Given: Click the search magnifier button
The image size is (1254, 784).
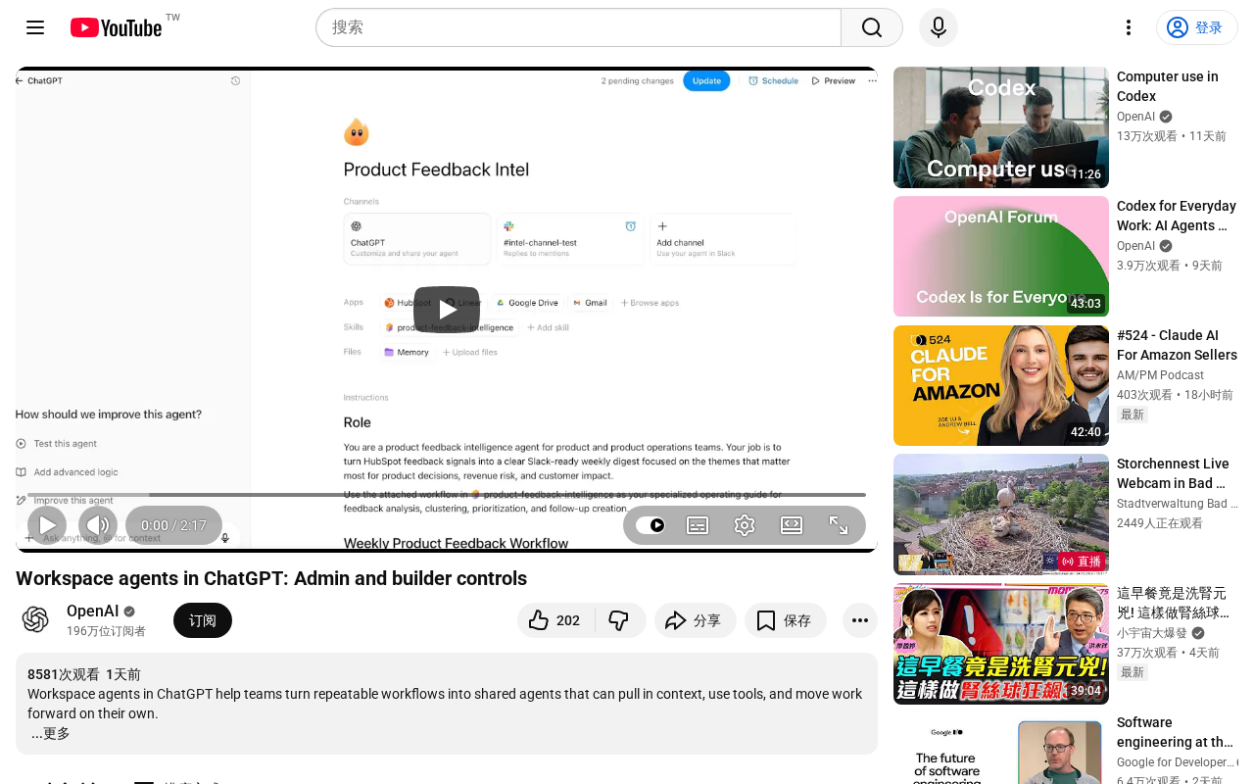Looking at the screenshot, I should click(872, 27).
